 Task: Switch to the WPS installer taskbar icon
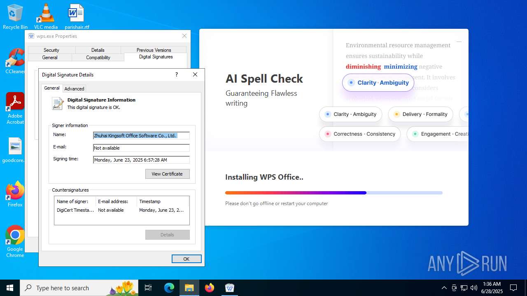[230, 288]
